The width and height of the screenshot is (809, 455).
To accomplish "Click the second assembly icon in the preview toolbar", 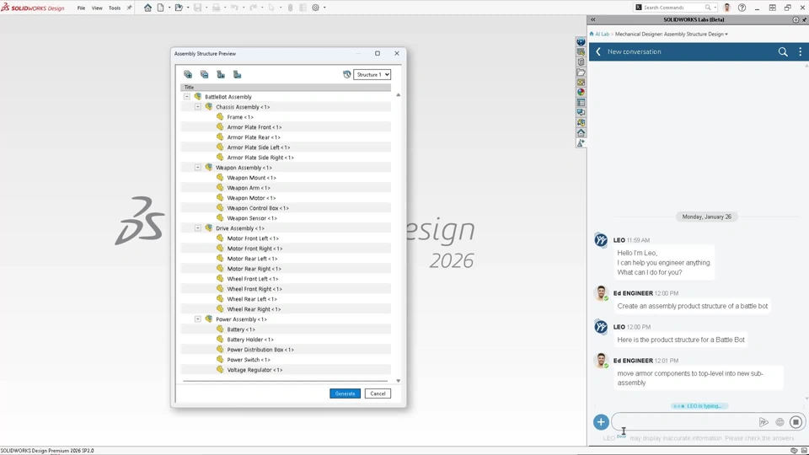I will [204, 74].
